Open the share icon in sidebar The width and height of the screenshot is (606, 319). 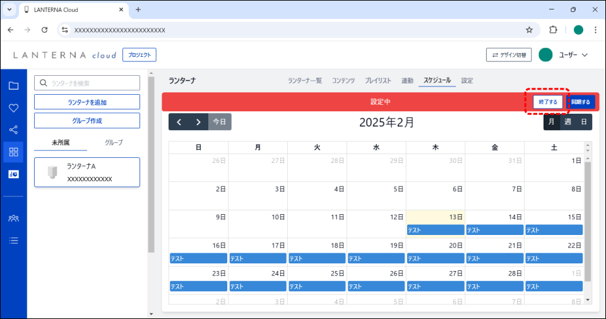click(13, 129)
